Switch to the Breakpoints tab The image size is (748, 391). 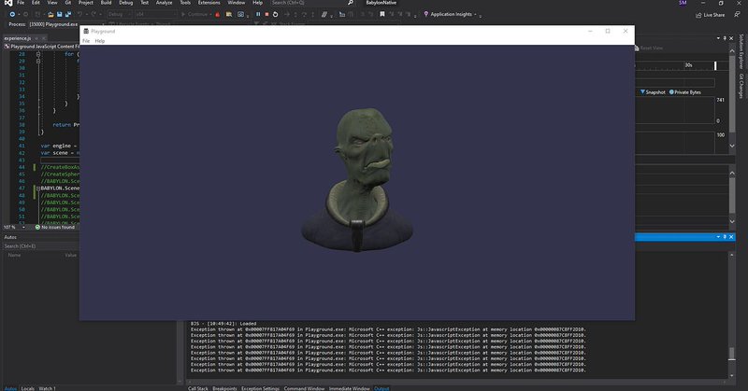[x=224, y=388]
